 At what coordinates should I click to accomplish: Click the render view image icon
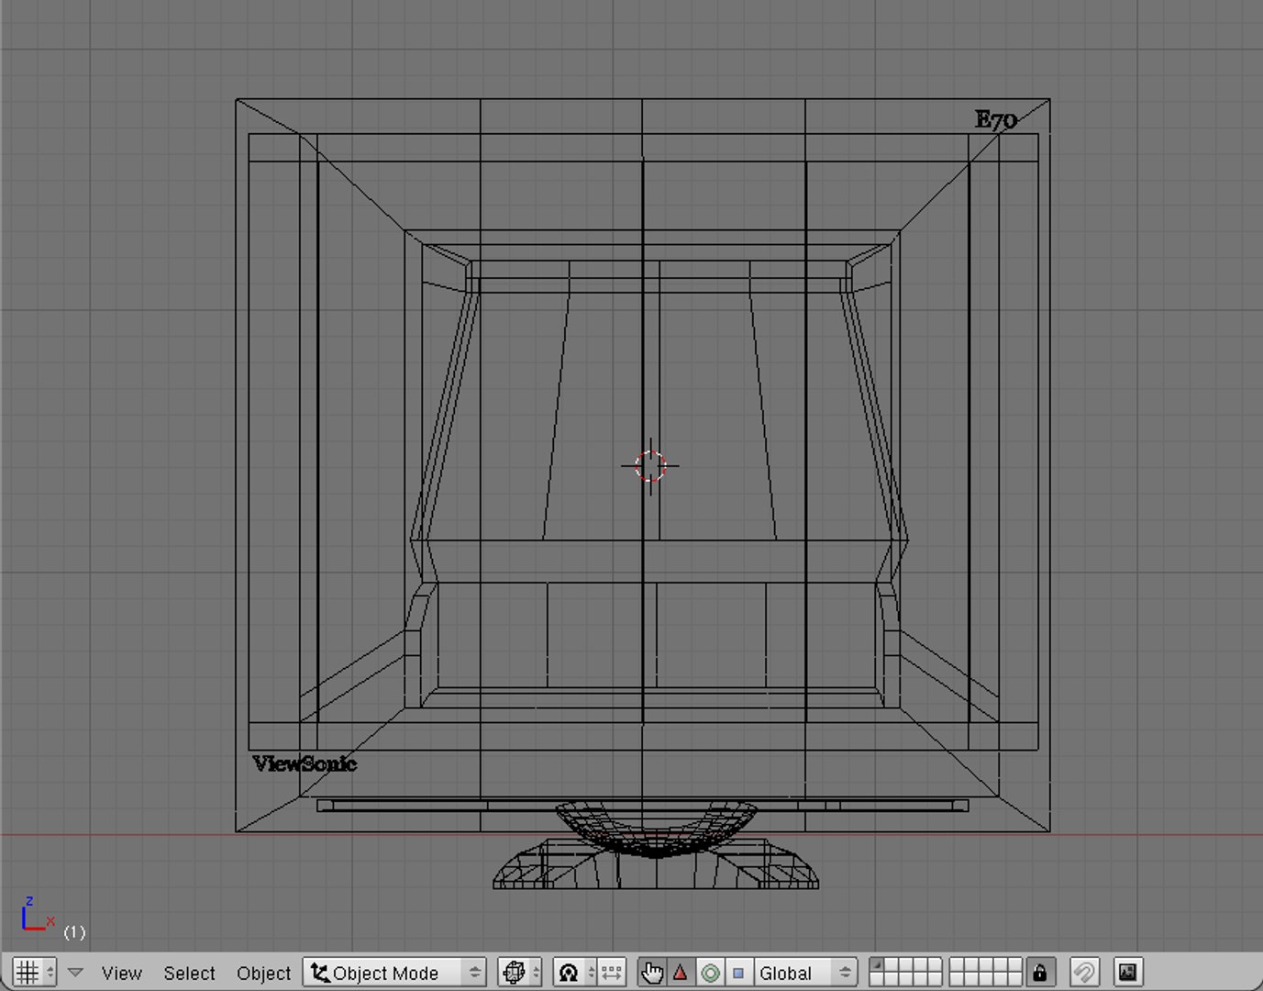(x=1128, y=973)
